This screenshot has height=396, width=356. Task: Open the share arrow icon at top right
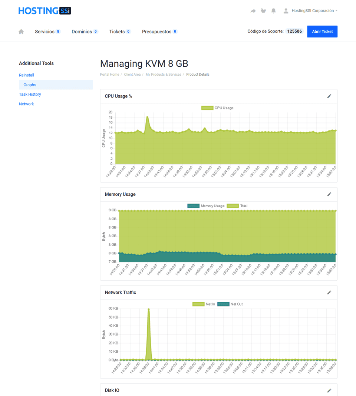[x=253, y=11]
